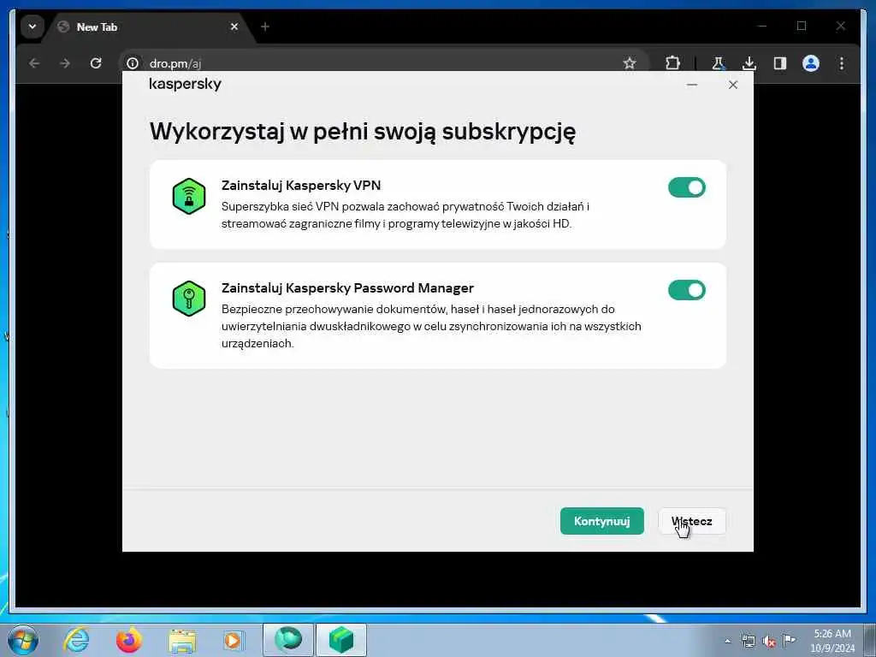Open Chrome Labs flask icon
This screenshot has height=657, width=876.
tap(719, 63)
